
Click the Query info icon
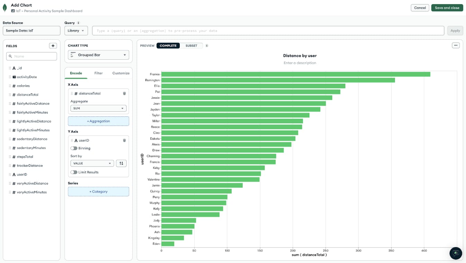tap(78, 23)
